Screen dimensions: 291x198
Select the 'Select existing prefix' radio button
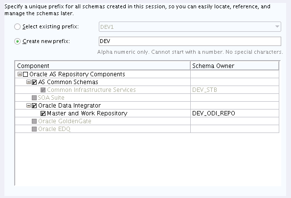(x=17, y=27)
